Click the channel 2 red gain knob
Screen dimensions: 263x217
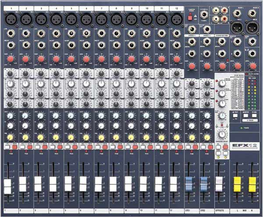25,59
